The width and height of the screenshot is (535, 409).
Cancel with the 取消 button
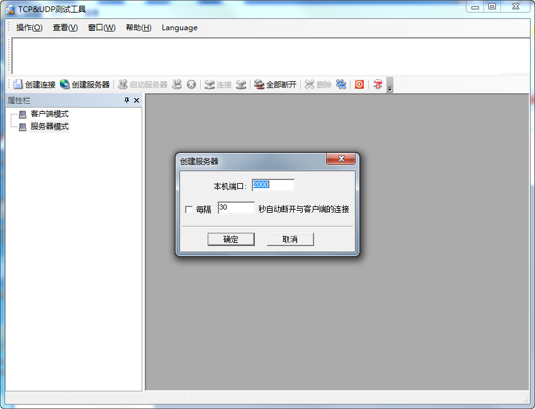[290, 239]
